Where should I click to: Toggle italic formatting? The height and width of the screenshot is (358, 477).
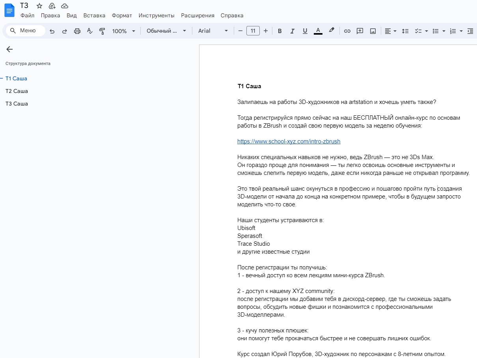pyautogui.click(x=293, y=31)
